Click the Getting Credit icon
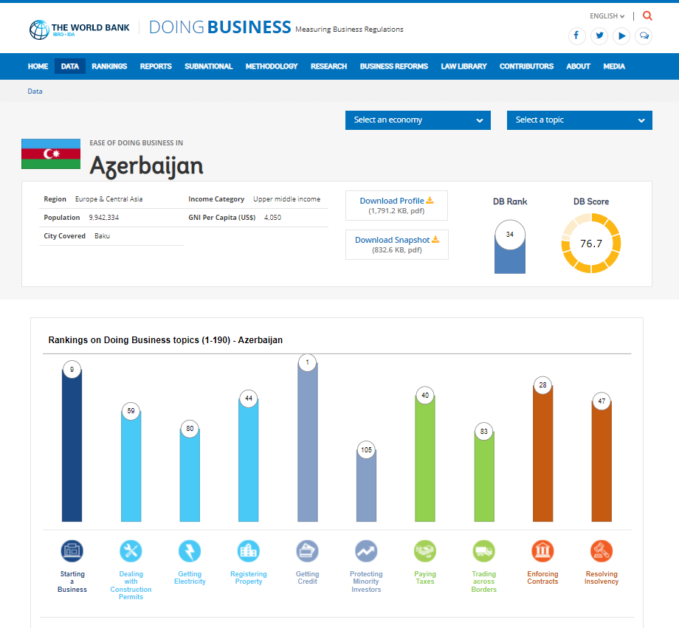 click(x=308, y=551)
